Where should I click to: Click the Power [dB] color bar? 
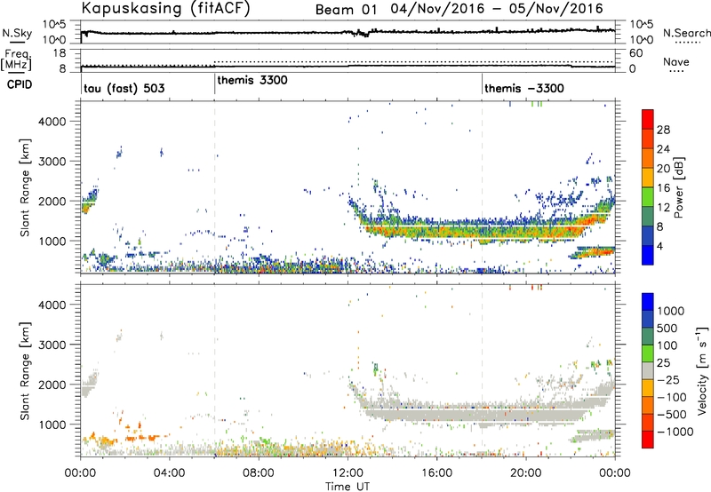point(648,187)
